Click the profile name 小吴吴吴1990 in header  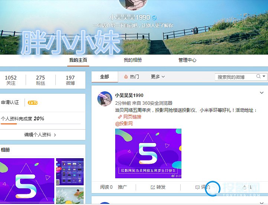(x=130, y=17)
